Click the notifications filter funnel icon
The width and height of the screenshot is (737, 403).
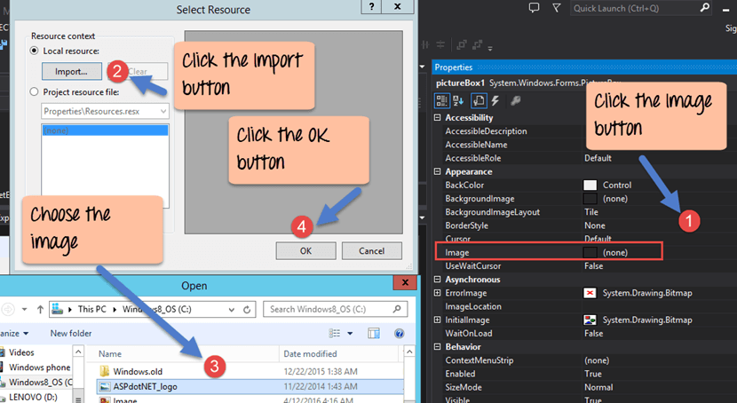556,8
